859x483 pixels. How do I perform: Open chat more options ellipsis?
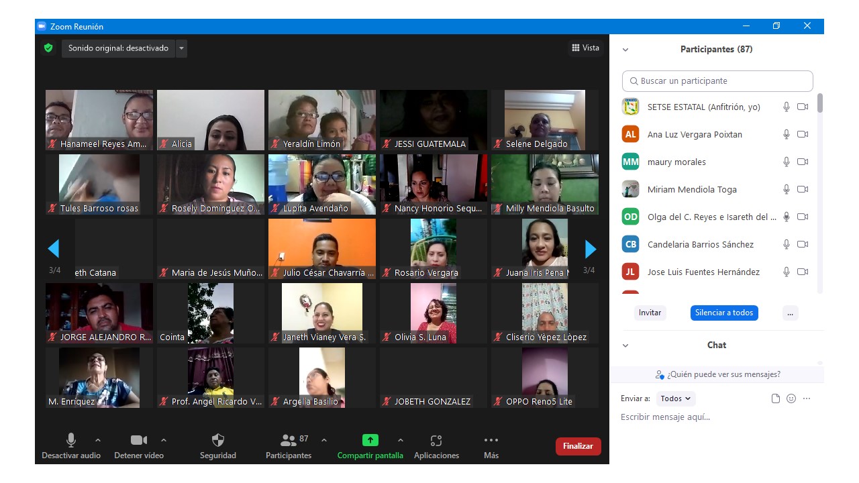[807, 398]
